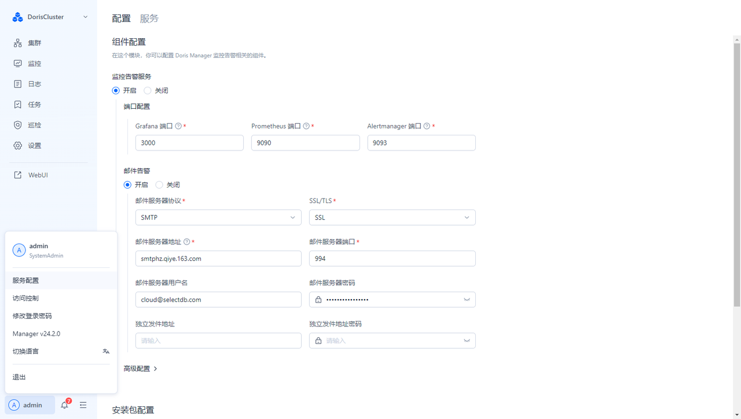Collapse sidebar with the menu-fold icon
The width and height of the screenshot is (741, 419).
83,405
